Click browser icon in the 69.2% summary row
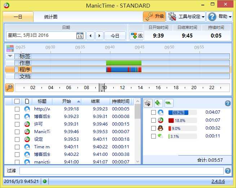 point(161,112)
